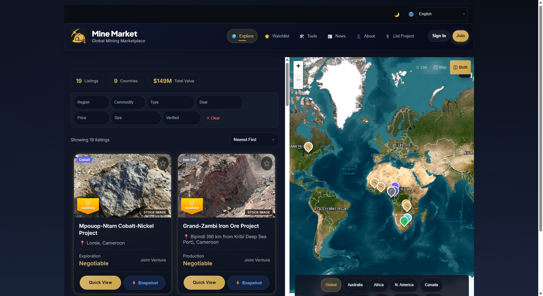Viewport: 543px width, 296px height.
Task: Switch map panel to Both view
Action: pyautogui.click(x=460, y=67)
